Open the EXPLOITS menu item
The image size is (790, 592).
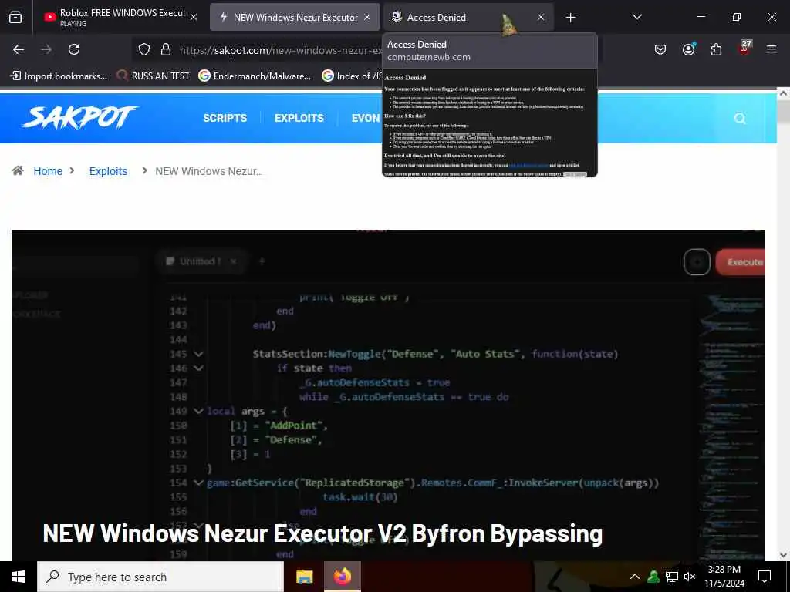[x=299, y=118]
